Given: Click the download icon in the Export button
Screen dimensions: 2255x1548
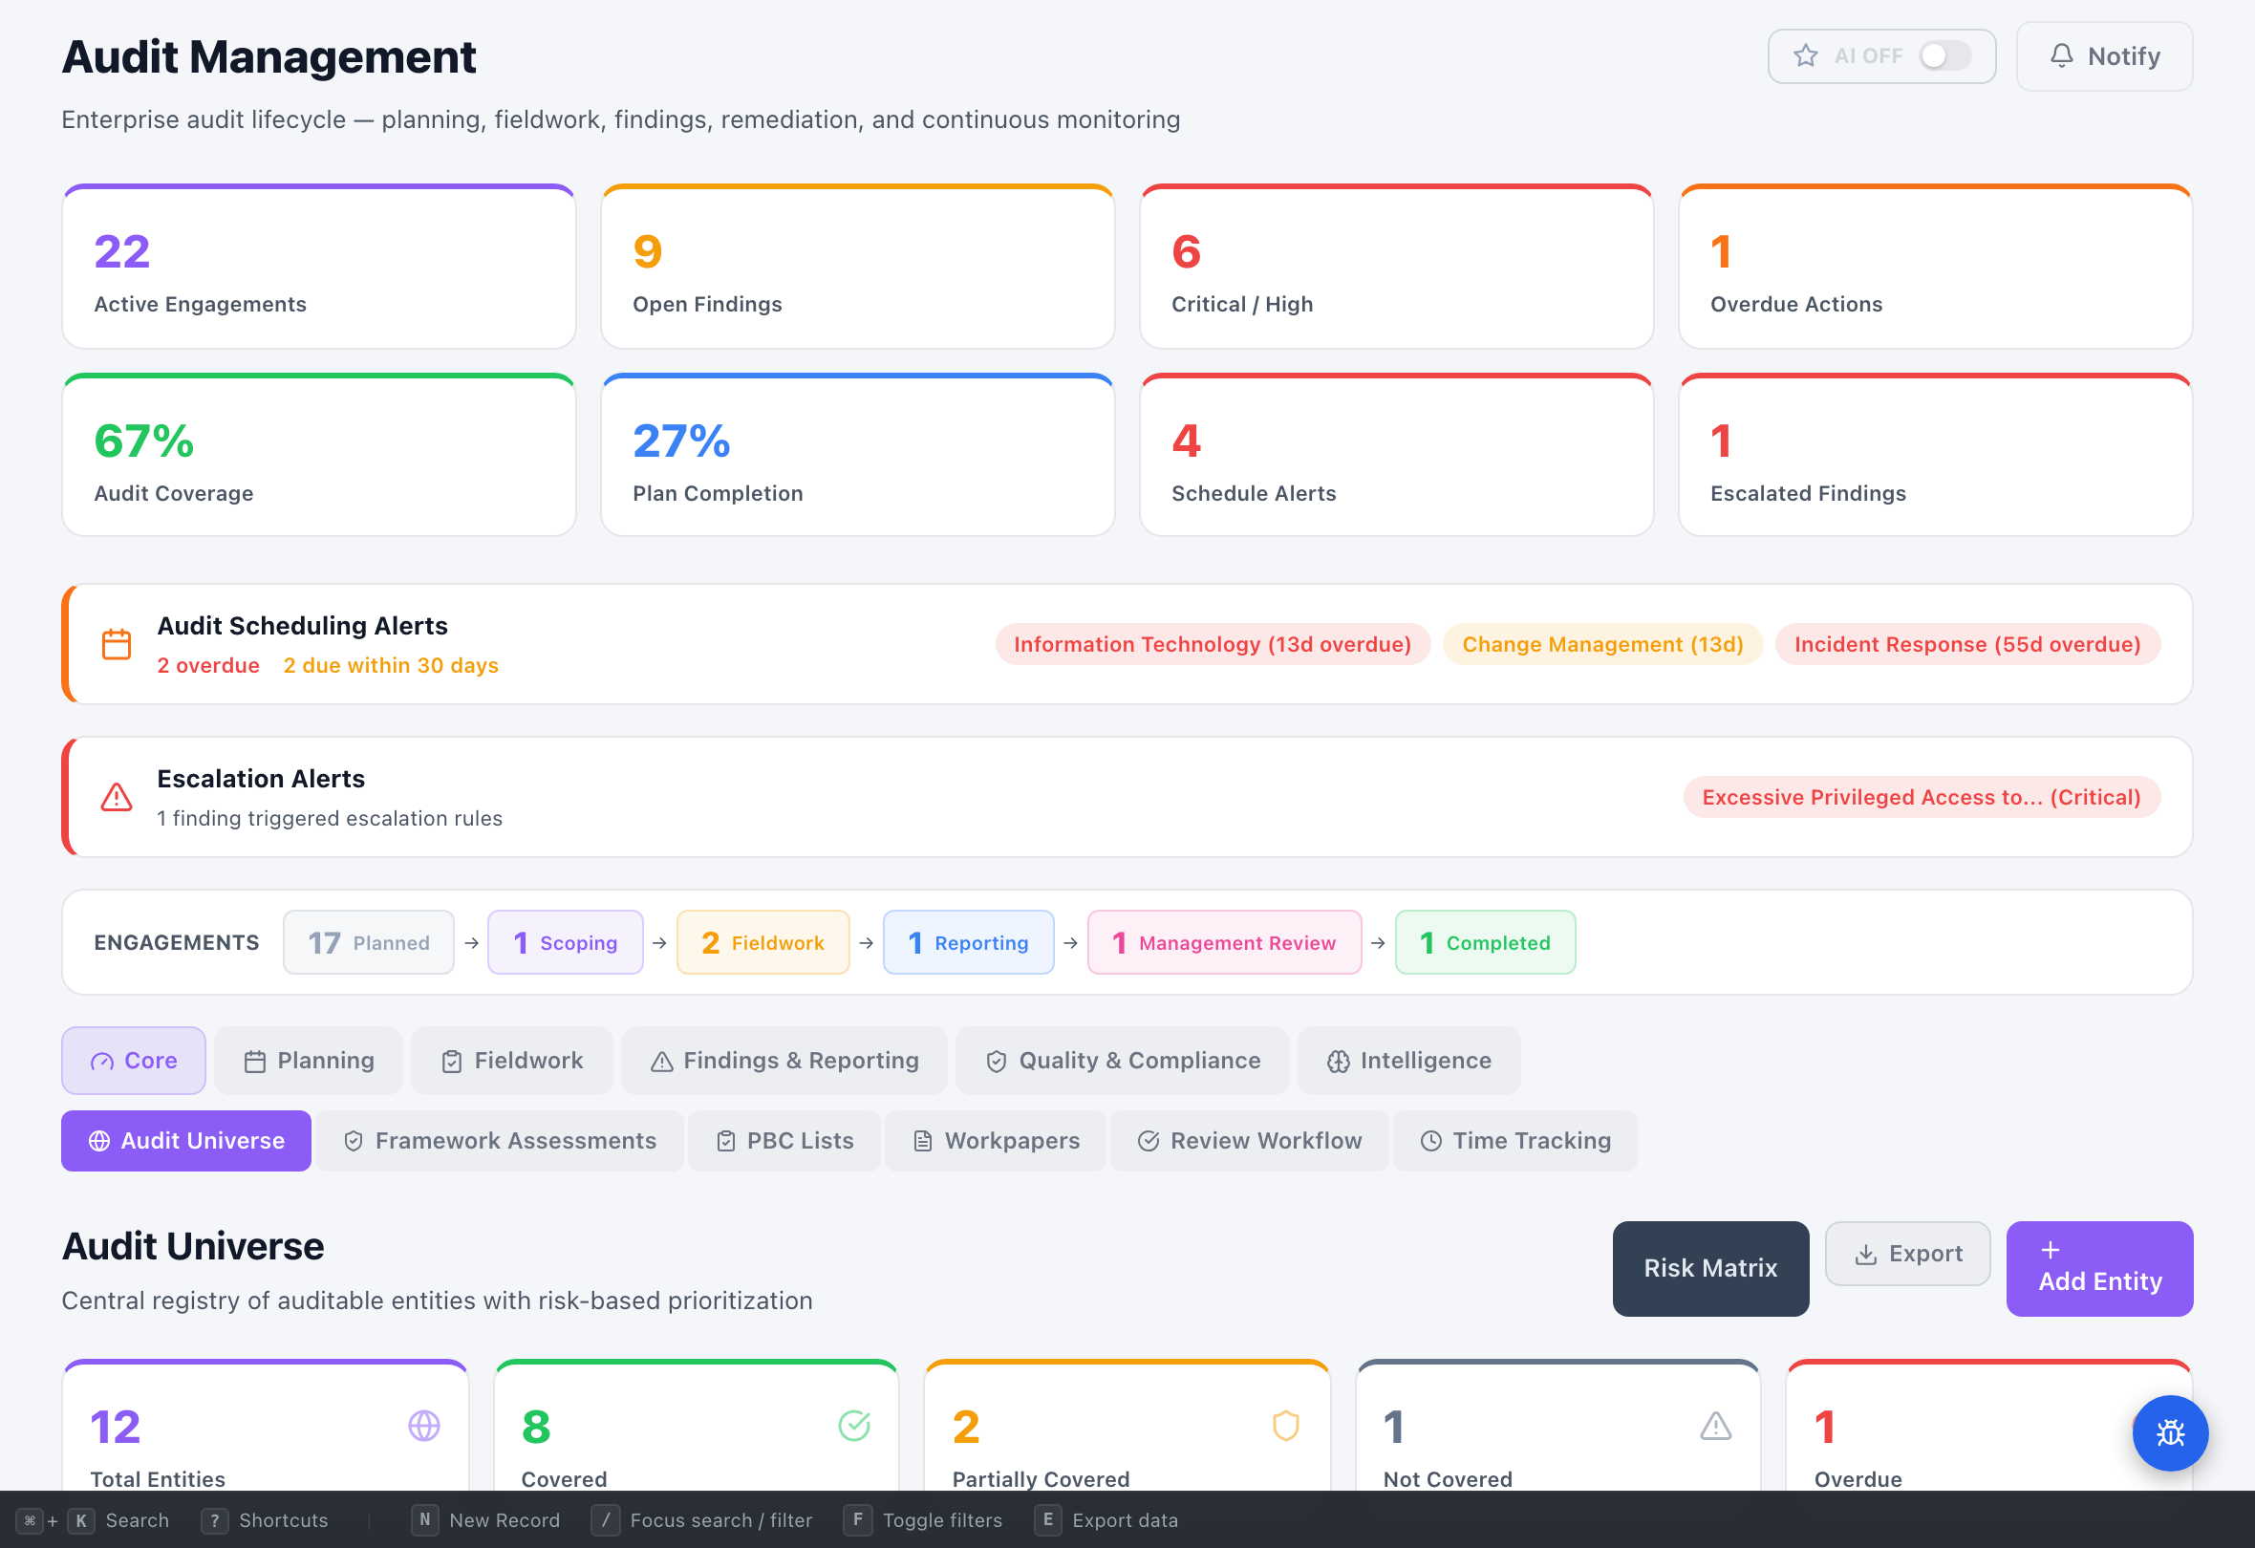Looking at the screenshot, I should pos(1867,1253).
